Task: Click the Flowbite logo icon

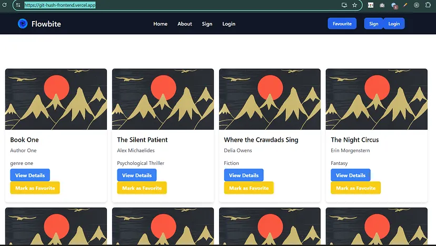Action: [x=23, y=24]
